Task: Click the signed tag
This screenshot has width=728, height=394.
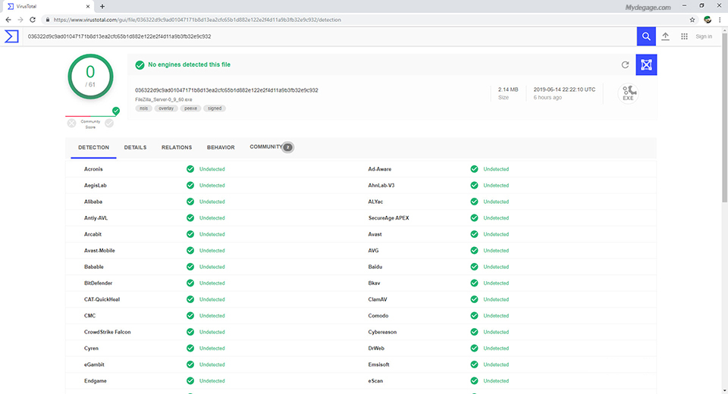Action: coord(215,108)
